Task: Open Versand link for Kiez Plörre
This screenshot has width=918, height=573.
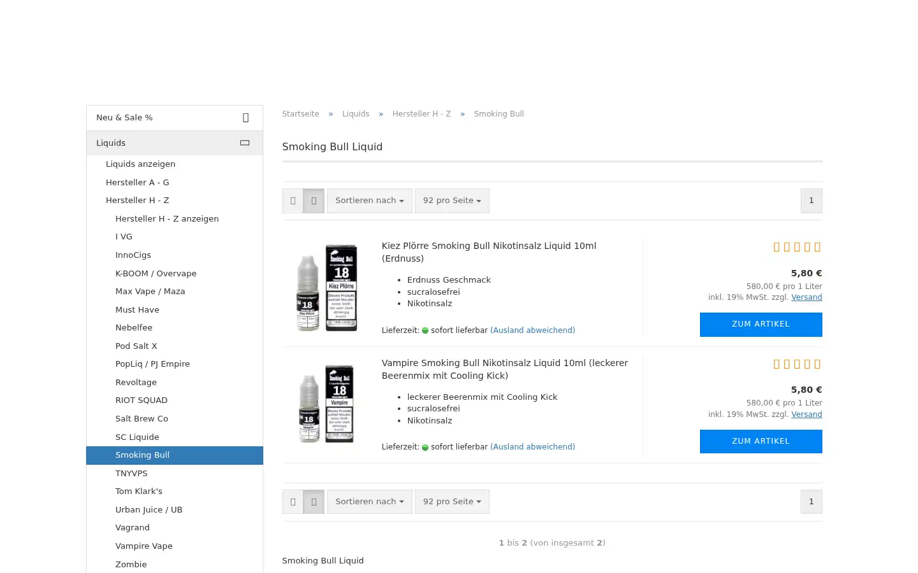Action: 806,297
